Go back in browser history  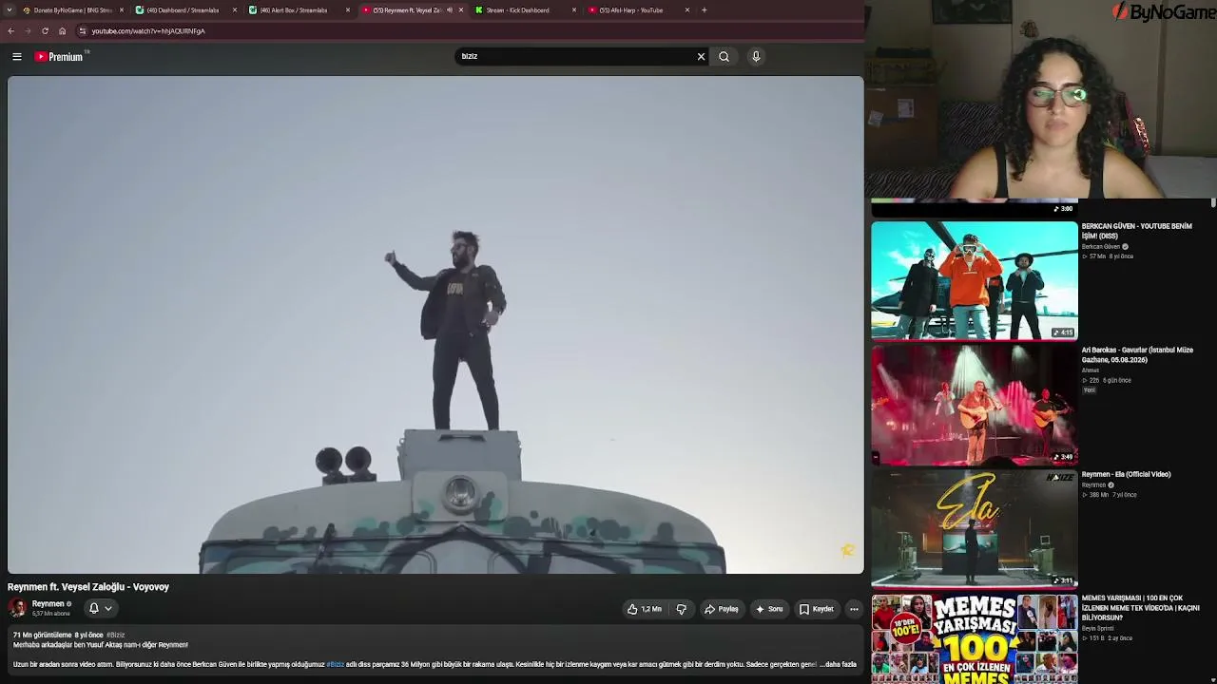[10, 31]
